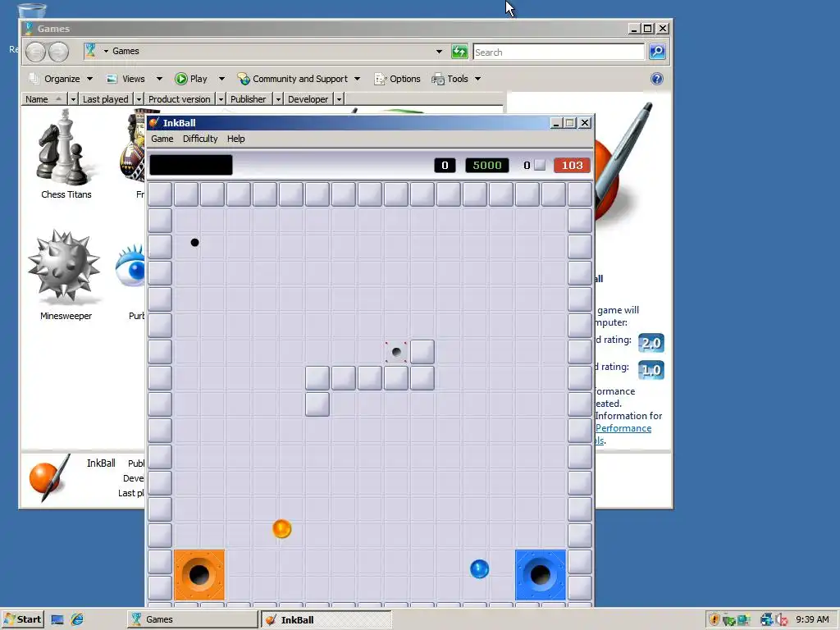840x630 pixels.
Task: Click the taskbar clock showing 9:39 AM
Action: click(812, 619)
